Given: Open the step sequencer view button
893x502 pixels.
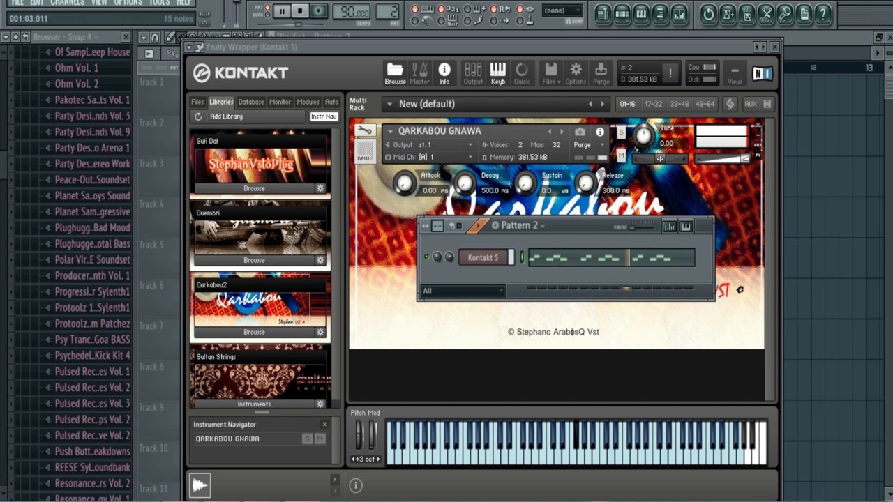Looking at the screenshot, I should coord(622,13).
